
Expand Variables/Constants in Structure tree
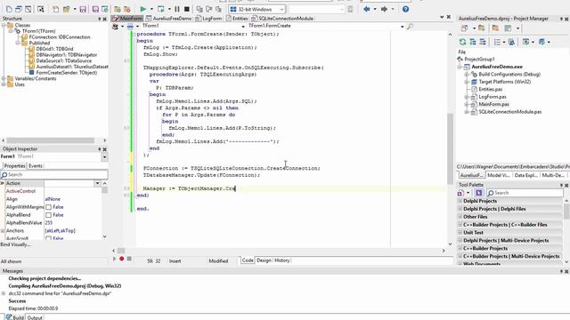click(4, 79)
